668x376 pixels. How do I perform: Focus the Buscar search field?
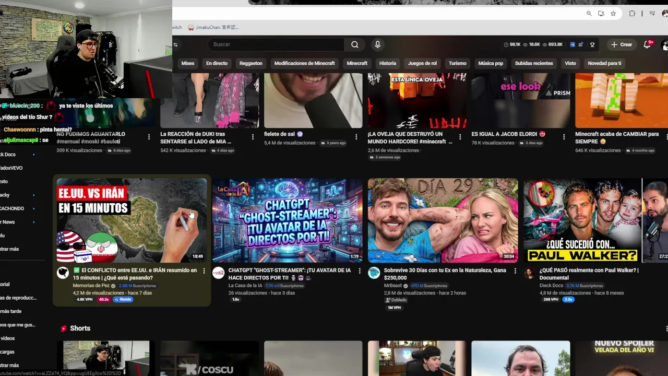coord(276,44)
